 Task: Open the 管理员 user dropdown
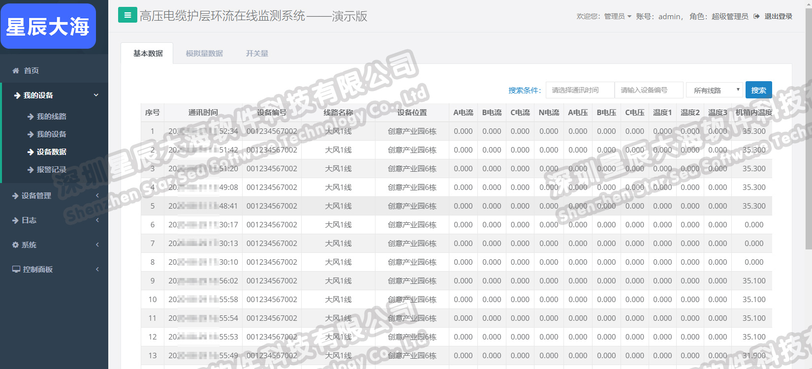(618, 16)
